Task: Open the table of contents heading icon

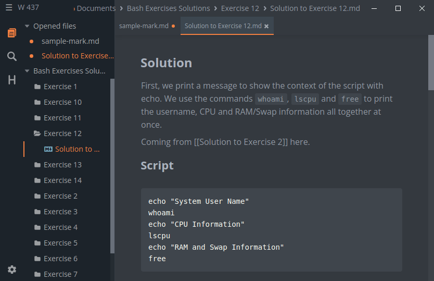Action: (x=11, y=80)
